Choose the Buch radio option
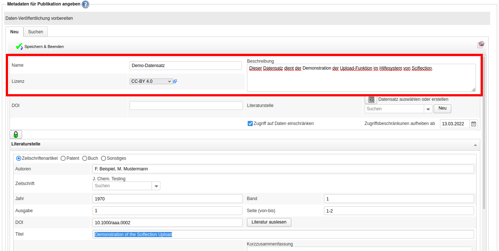This screenshot has height=251, width=499. pos(85,158)
